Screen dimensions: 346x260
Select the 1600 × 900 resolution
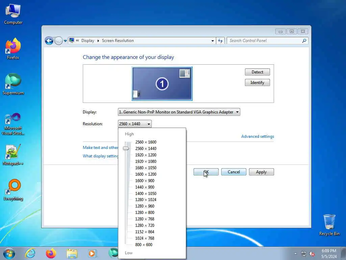145,180
